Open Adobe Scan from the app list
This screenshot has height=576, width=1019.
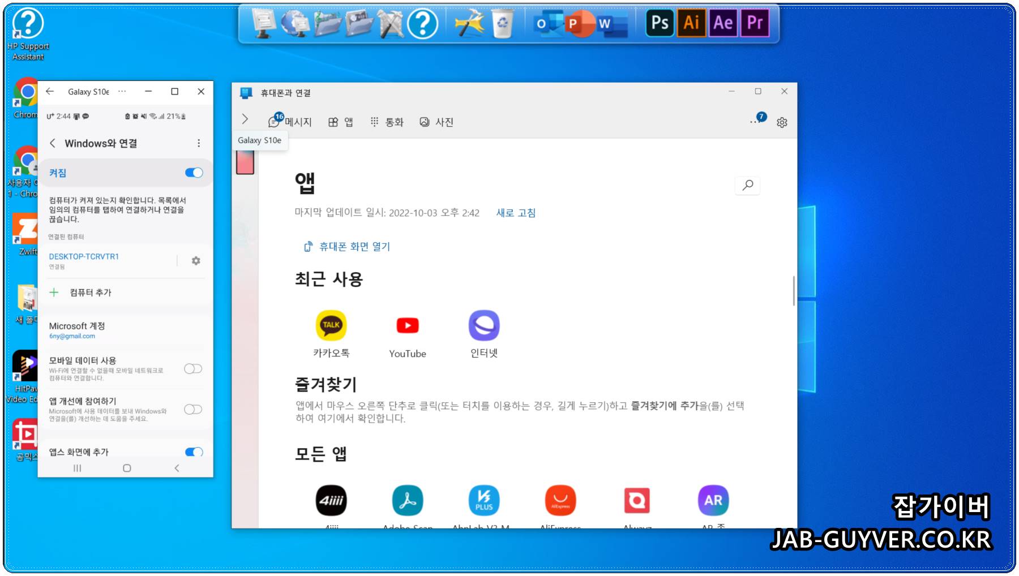point(407,500)
